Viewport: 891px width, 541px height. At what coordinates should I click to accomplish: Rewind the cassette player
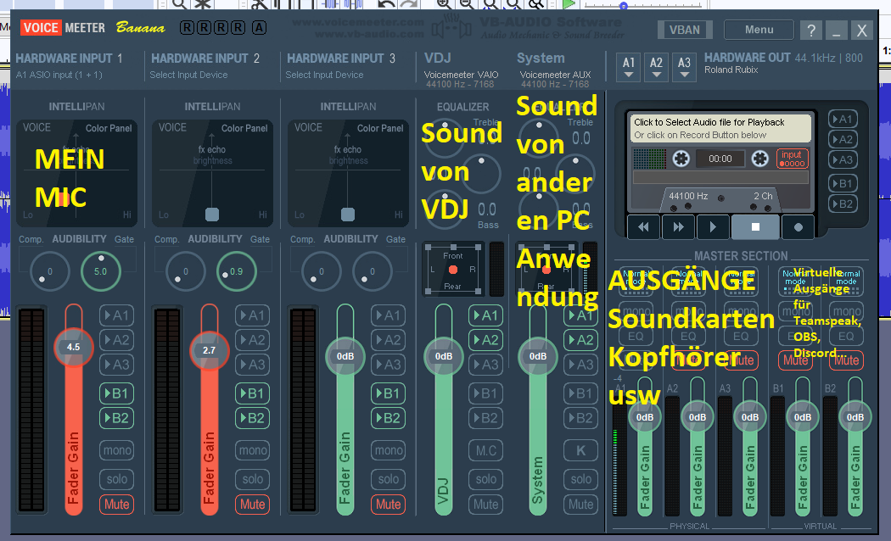click(x=643, y=227)
